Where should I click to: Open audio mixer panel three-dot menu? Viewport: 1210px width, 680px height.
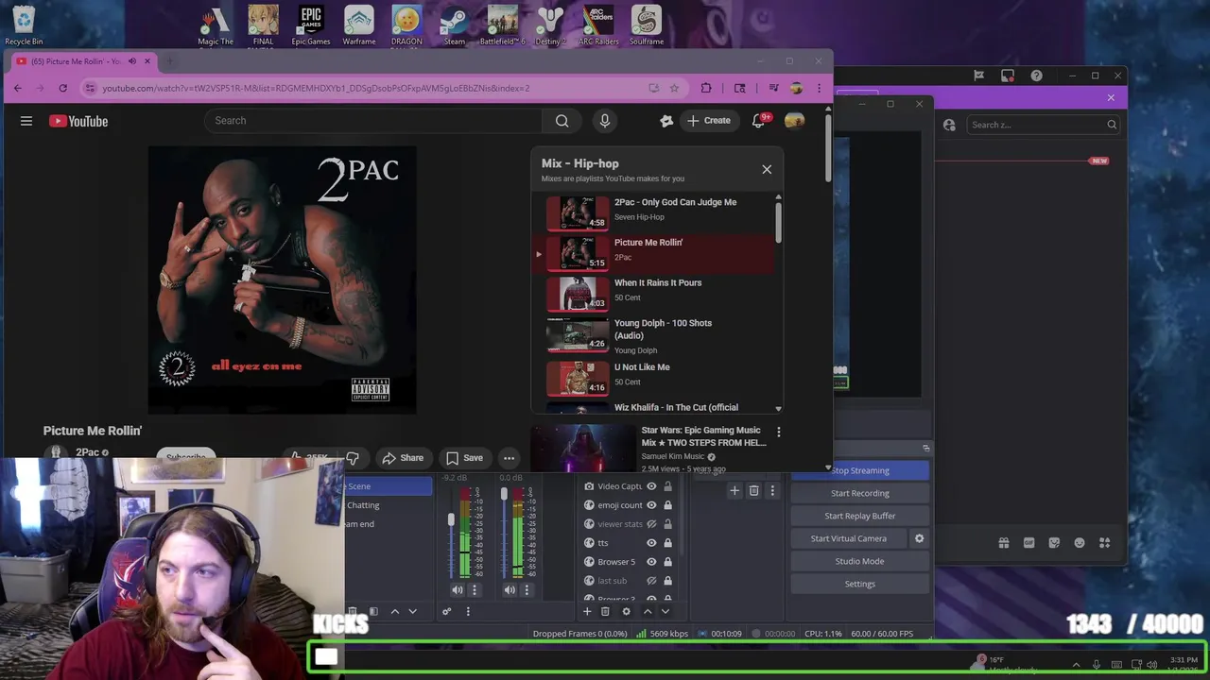point(468,612)
